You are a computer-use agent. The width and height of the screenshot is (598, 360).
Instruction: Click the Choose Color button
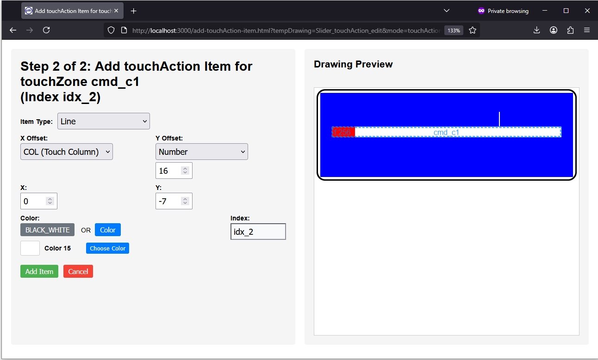pyautogui.click(x=107, y=248)
